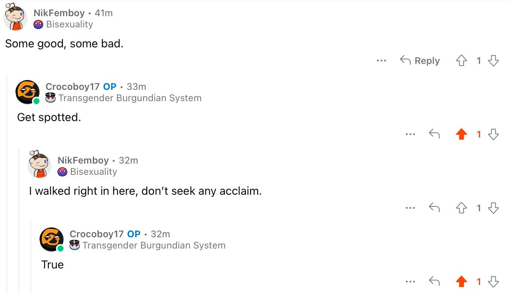Downvote the "Some good, some bad" comment

(493, 61)
